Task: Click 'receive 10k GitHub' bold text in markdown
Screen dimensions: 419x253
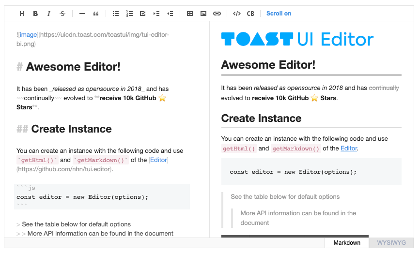Action: coord(128,98)
